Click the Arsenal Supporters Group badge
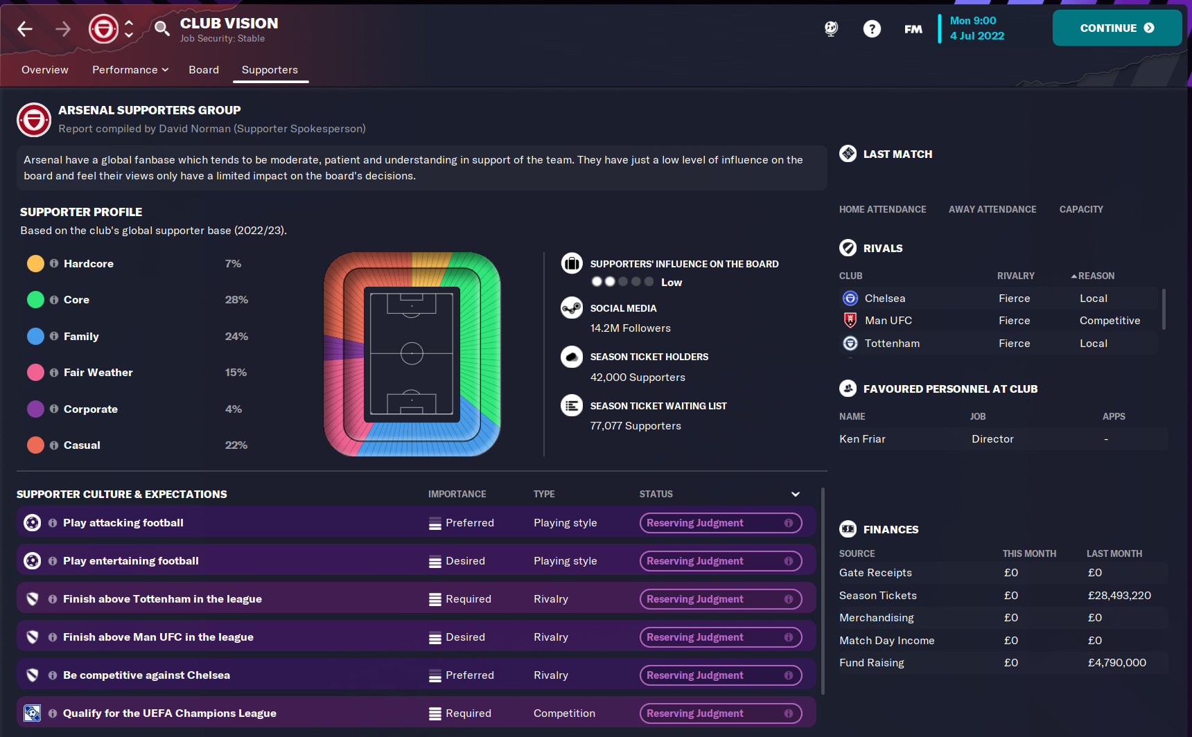The image size is (1192, 737). [x=34, y=120]
